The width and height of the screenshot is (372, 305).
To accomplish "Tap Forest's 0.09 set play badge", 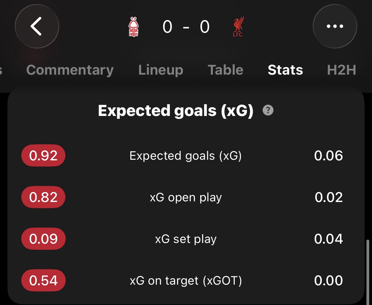I will (43, 239).
